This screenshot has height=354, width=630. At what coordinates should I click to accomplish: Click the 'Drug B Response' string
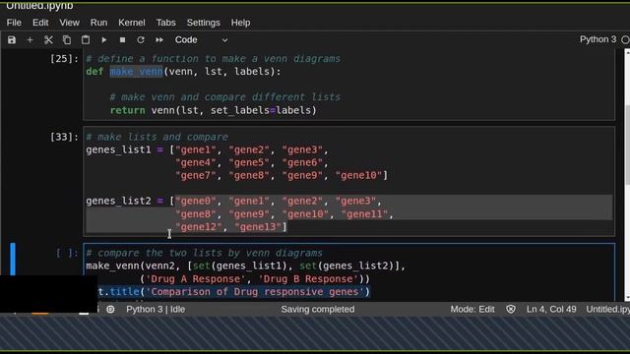point(308,279)
